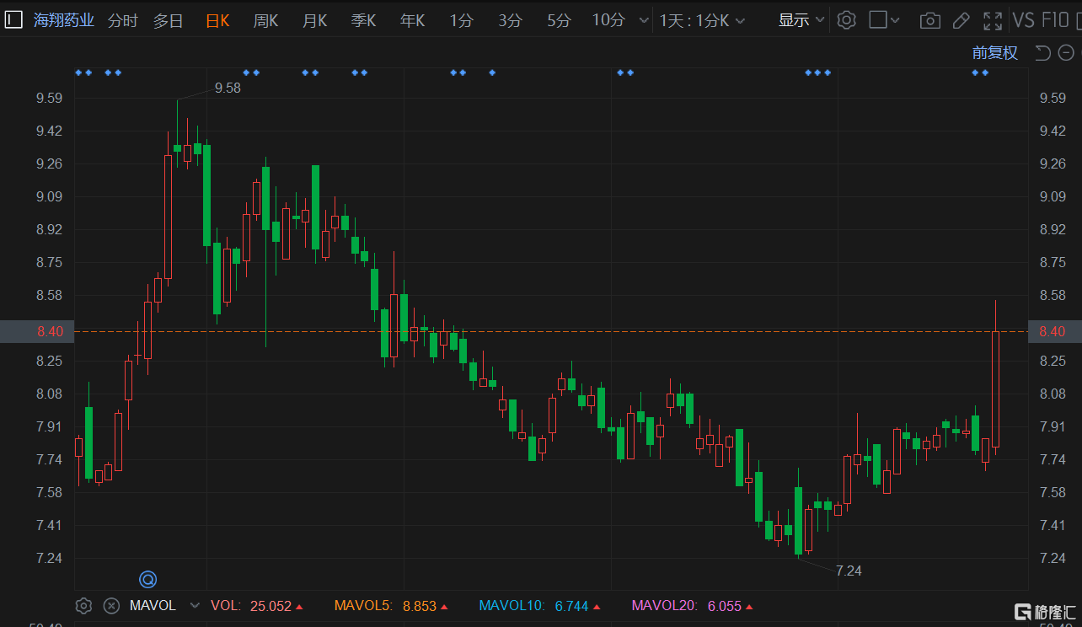Click the right axis 8.40 current price tag
1082x627 pixels.
click(x=1055, y=331)
